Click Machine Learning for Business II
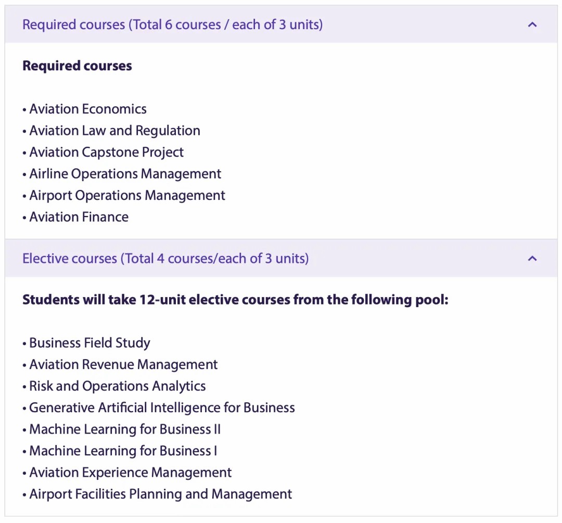 click(x=125, y=430)
